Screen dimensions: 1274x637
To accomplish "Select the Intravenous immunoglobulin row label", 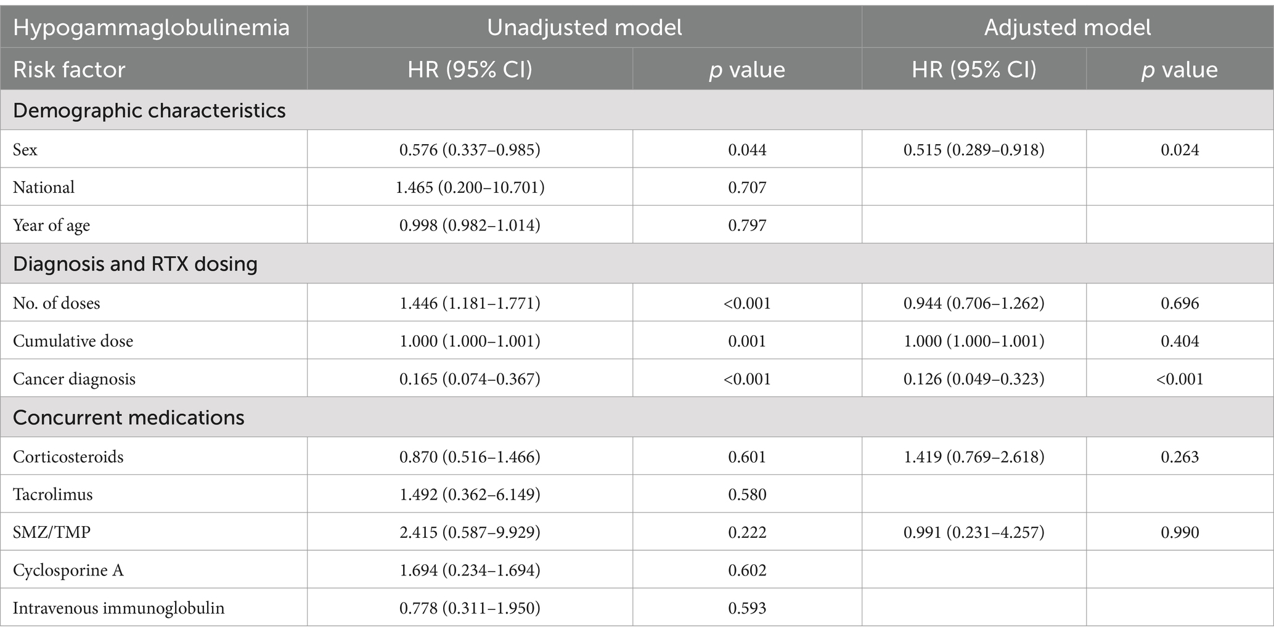I will [118, 609].
